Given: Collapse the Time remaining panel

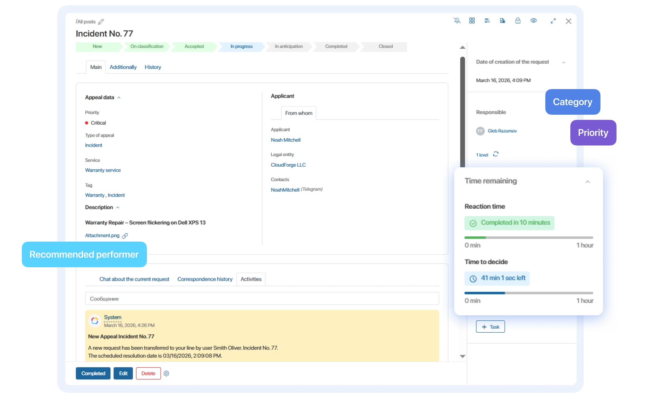Looking at the screenshot, I should (587, 182).
